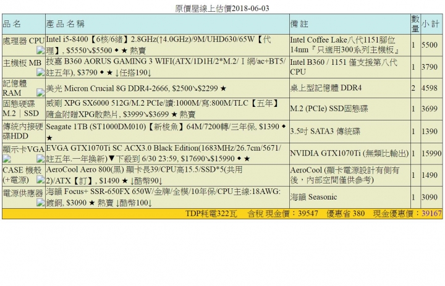Screen dimensions: 445x286
Task: Click the 小計 column header
Action: (431, 24)
